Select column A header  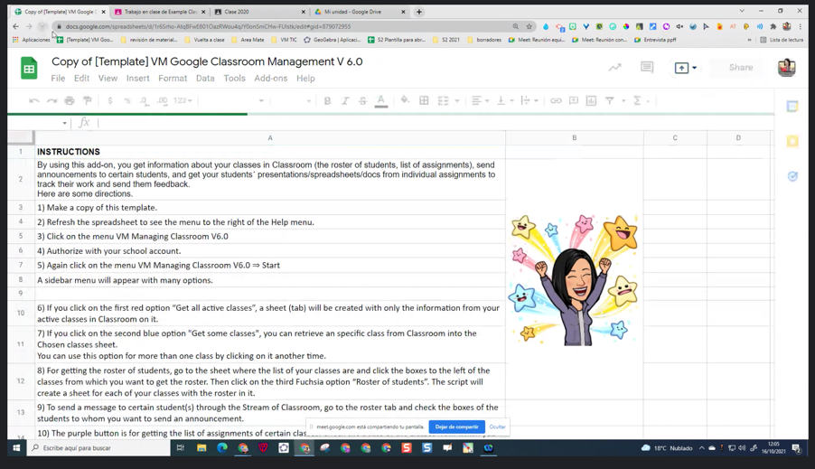tap(270, 137)
